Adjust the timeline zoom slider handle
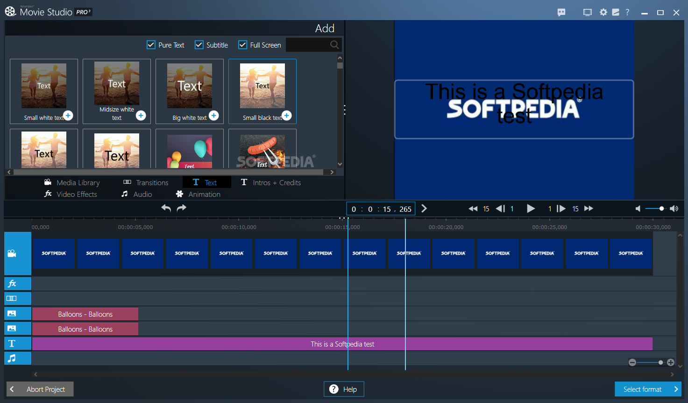688x403 pixels. point(660,362)
